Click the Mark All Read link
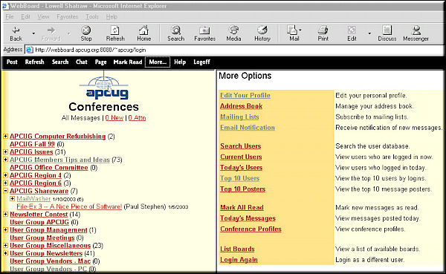The height and width of the screenshot is (274, 446). tap(242, 208)
